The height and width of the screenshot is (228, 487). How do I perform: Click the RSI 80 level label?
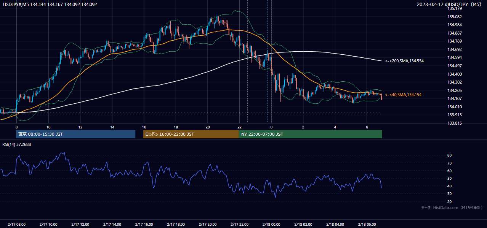tap(450, 155)
